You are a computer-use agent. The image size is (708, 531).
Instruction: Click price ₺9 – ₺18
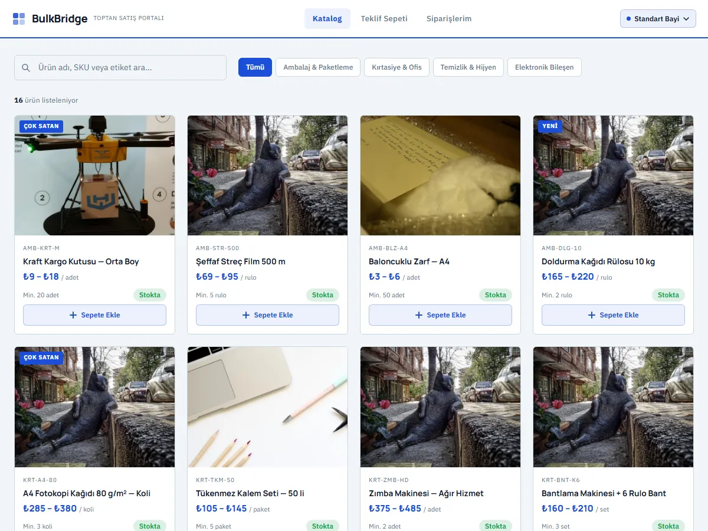pos(41,277)
